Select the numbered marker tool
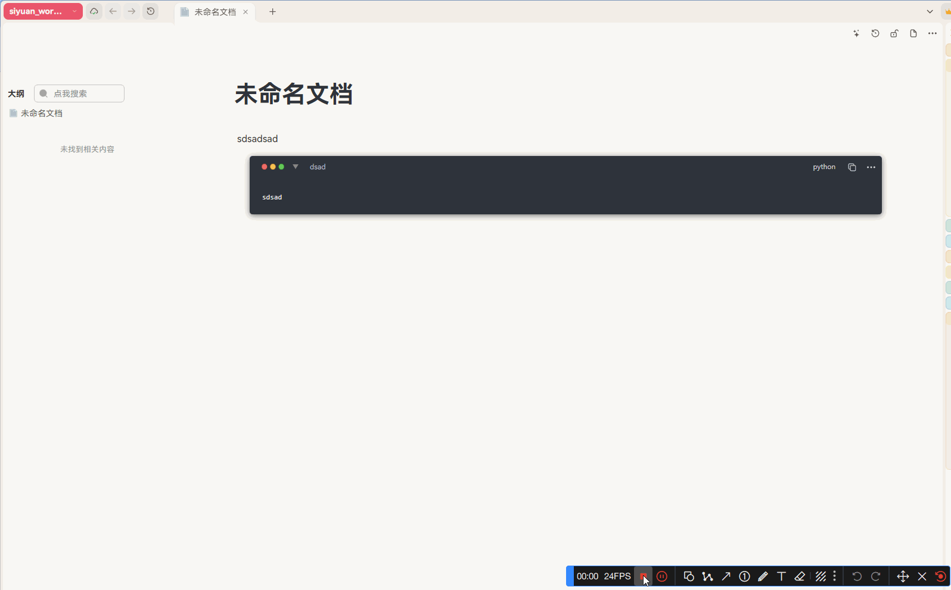Viewport: 951px width, 590px height. tap(744, 576)
